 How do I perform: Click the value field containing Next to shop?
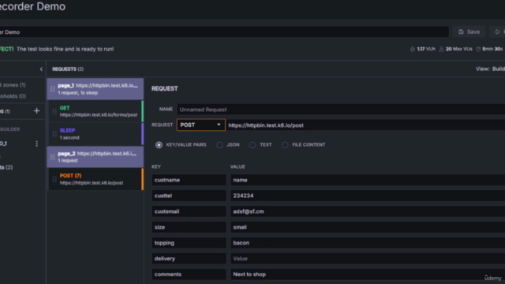[x=368, y=275]
